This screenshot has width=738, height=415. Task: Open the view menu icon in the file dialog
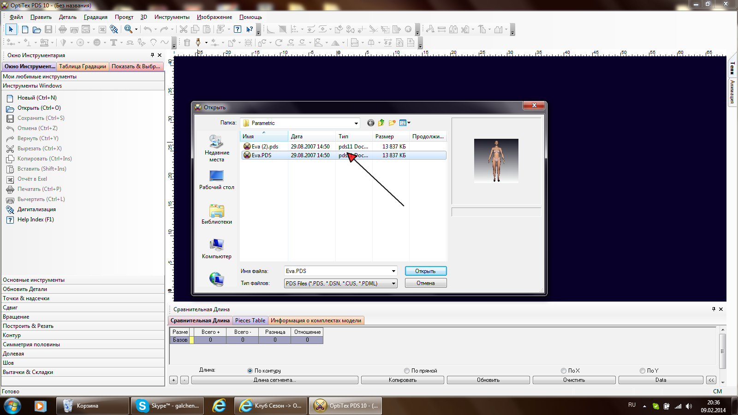[405, 123]
